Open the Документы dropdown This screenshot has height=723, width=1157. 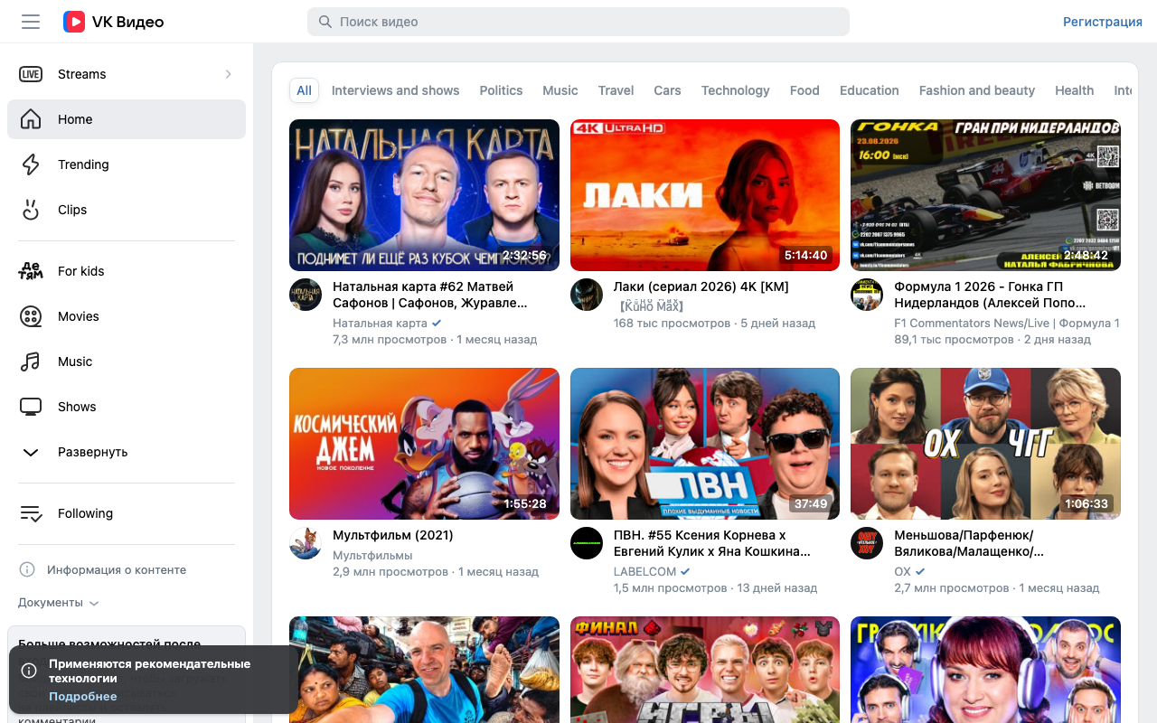pyautogui.click(x=59, y=602)
